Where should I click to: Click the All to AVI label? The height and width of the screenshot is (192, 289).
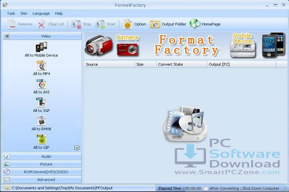click(x=41, y=92)
